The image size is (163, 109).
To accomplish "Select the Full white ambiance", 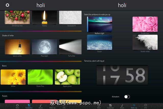I will click(70, 47).
